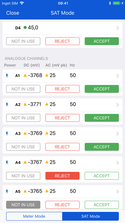Mark channel A4 as ACCEPT
The height and width of the screenshot is (223, 125).
point(102,176)
